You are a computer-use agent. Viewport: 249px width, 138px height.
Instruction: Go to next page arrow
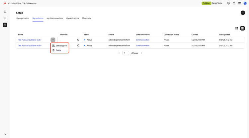[x=141, y=53]
